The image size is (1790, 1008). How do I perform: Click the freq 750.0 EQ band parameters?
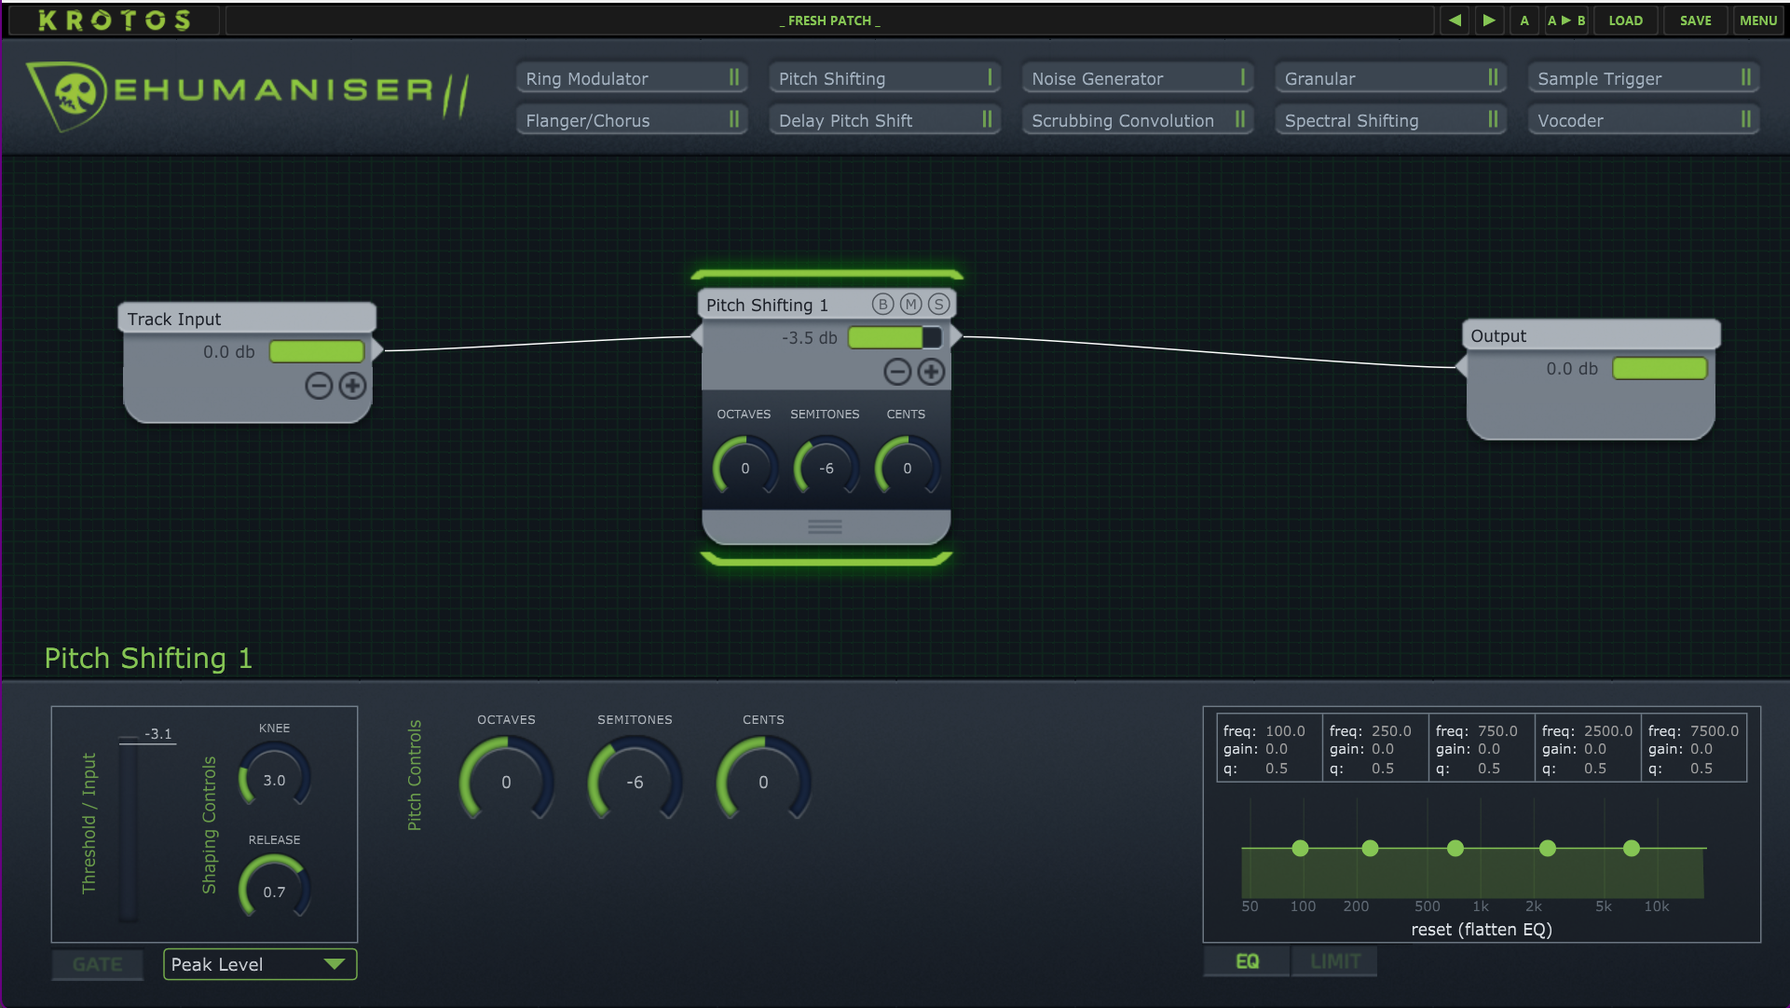coord(1481,749)
